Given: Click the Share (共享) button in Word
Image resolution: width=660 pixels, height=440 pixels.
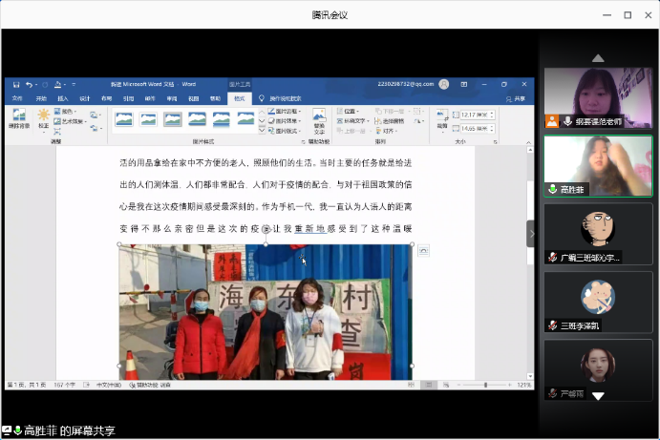Looking at the screenshot, I should click(517, 98).
